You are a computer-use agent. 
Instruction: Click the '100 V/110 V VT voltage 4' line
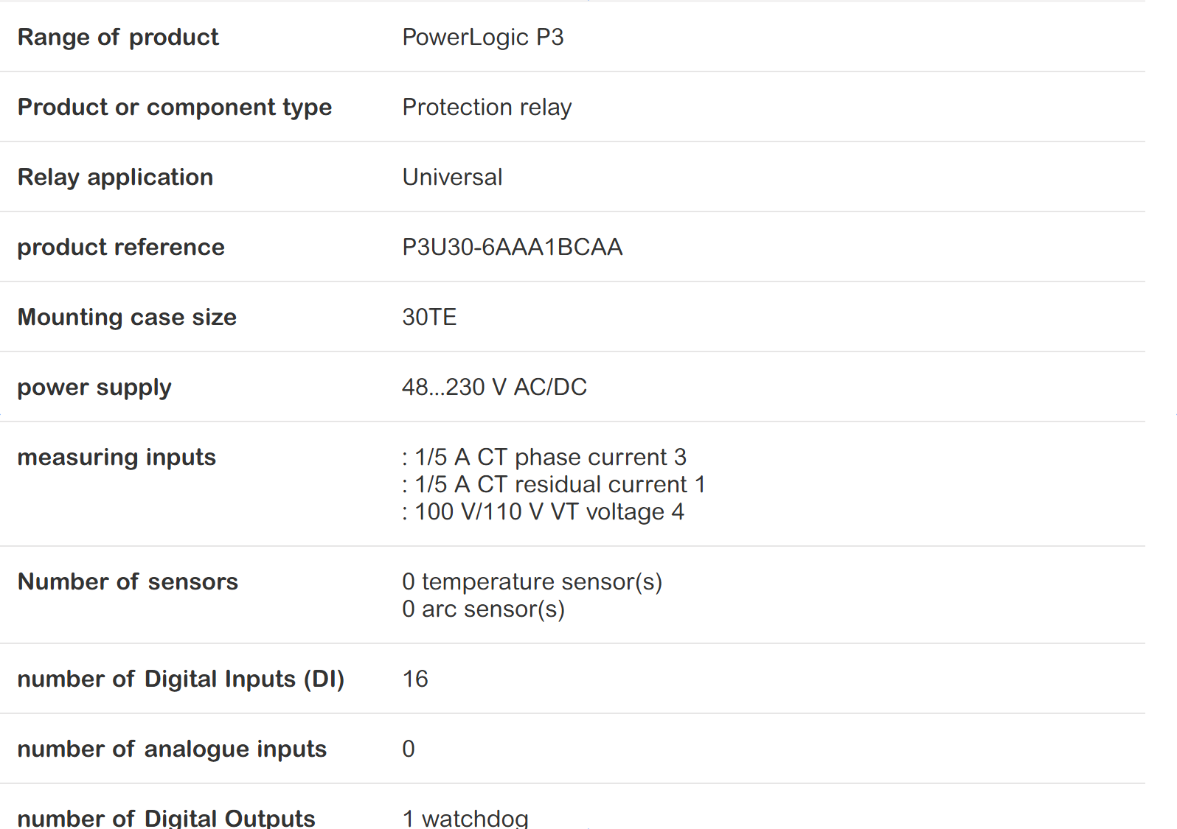pyautogui.click(x=544, y=511)
